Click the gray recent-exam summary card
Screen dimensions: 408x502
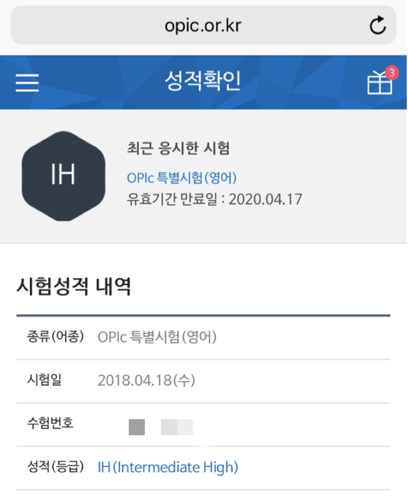(x=203, y=176)
